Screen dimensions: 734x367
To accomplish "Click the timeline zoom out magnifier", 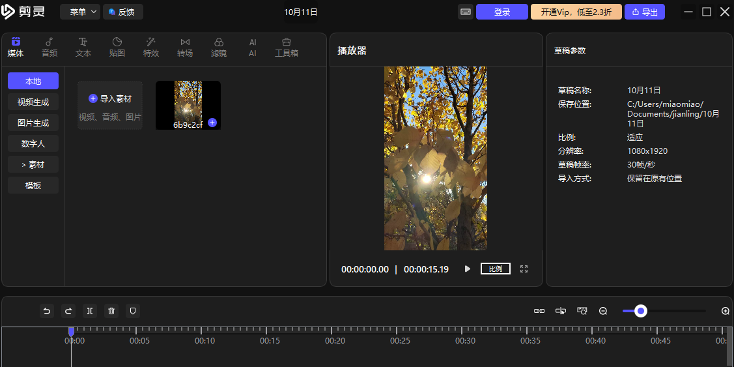I will tap(603, 311).
